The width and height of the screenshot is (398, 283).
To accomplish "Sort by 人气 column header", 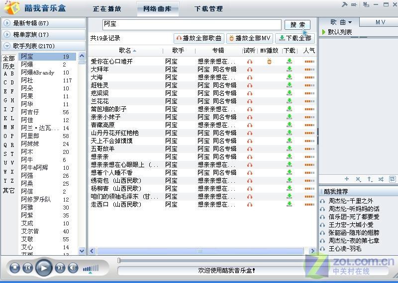I will tap(309, 51).
